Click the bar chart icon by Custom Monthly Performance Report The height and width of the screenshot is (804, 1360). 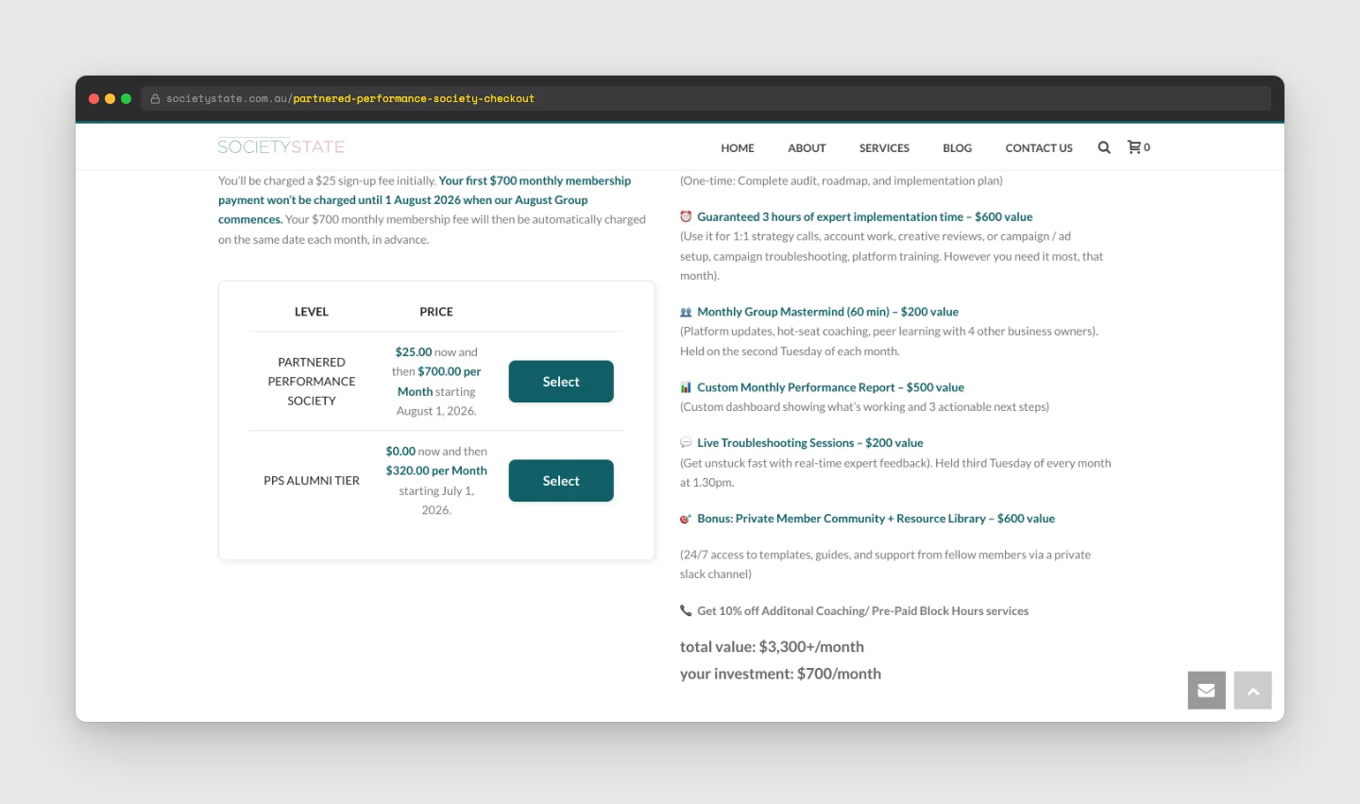[686, 387]
